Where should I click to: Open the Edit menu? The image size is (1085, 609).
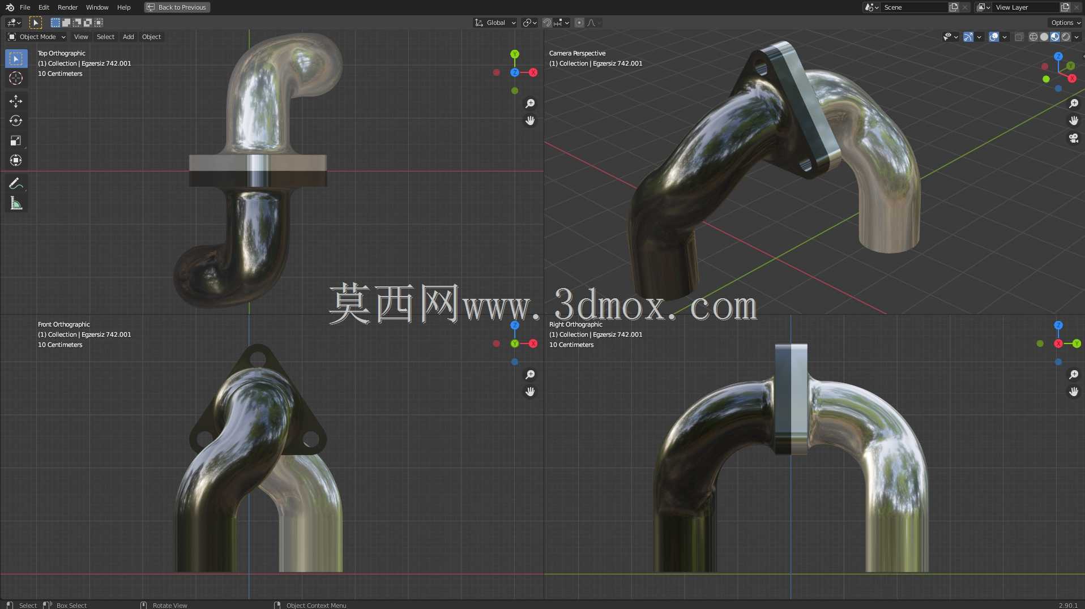tap(44, 7)
